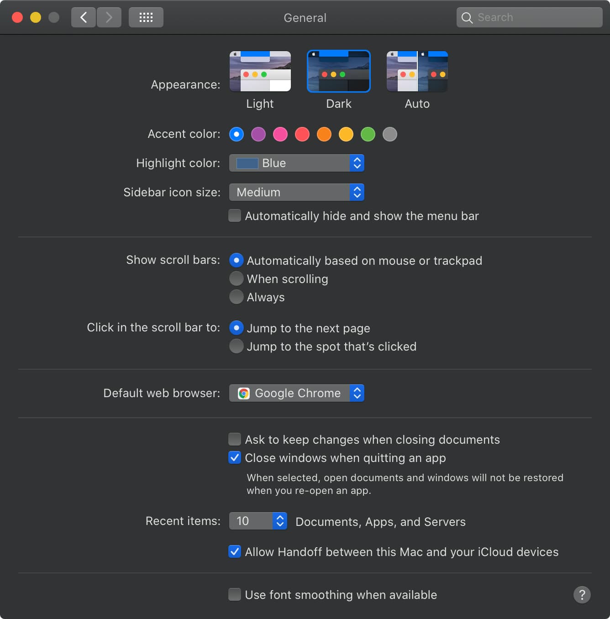Uncheck Close windows when quitting an app
Viewport: 610px width, 619px height.
pos(235,457)
